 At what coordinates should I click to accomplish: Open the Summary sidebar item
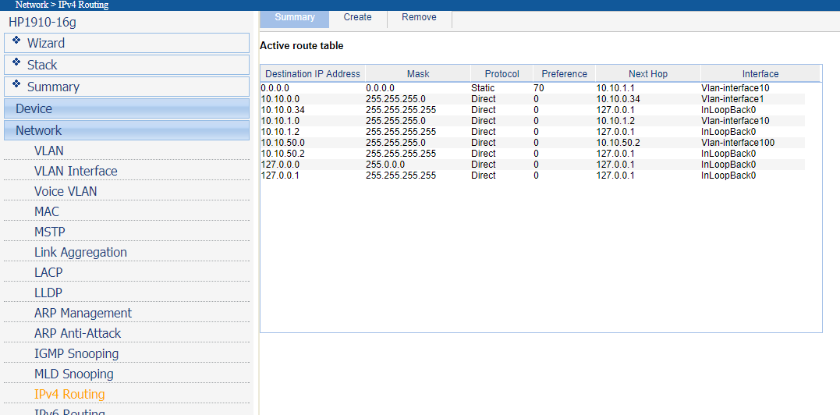coord(126,87)
